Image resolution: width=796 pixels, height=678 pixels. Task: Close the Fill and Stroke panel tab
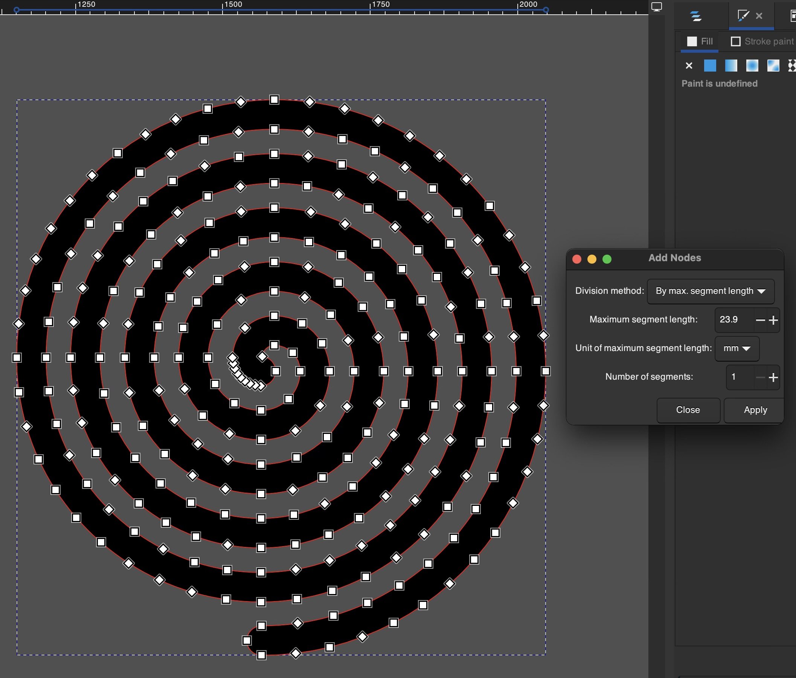(759, 16)
